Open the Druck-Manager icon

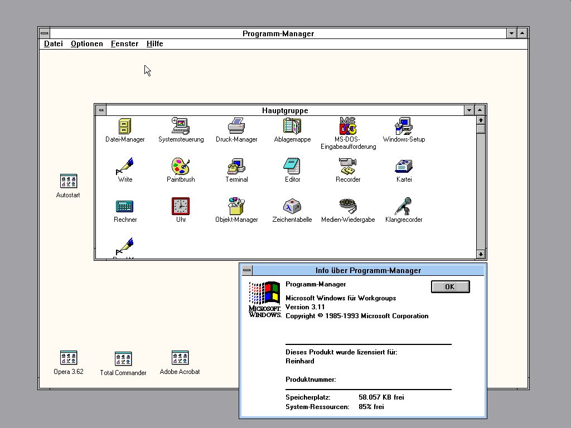[236, 127]
